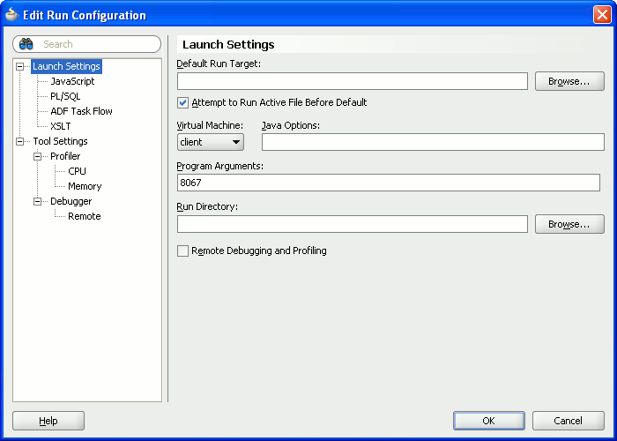Select CPU under Profiler
Viewport: 617px width, 441px height.
click(78, 171)
